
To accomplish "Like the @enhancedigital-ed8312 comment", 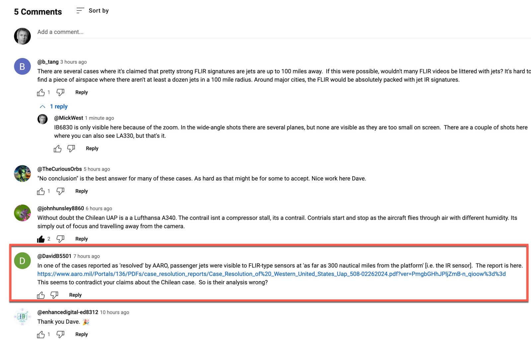I will (41, 335).
